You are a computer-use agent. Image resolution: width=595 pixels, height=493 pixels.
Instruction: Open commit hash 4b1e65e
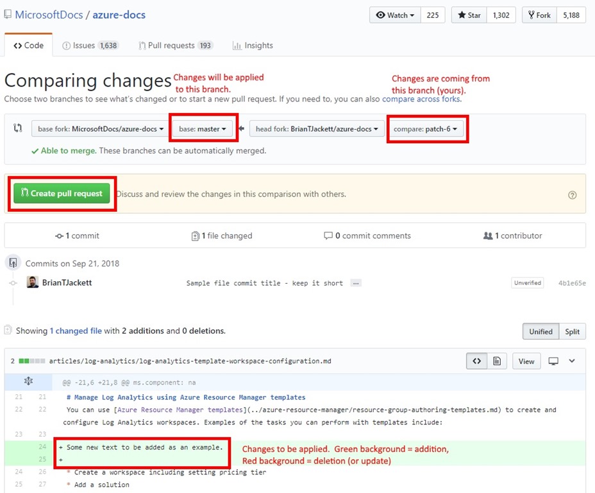point(571,283)
